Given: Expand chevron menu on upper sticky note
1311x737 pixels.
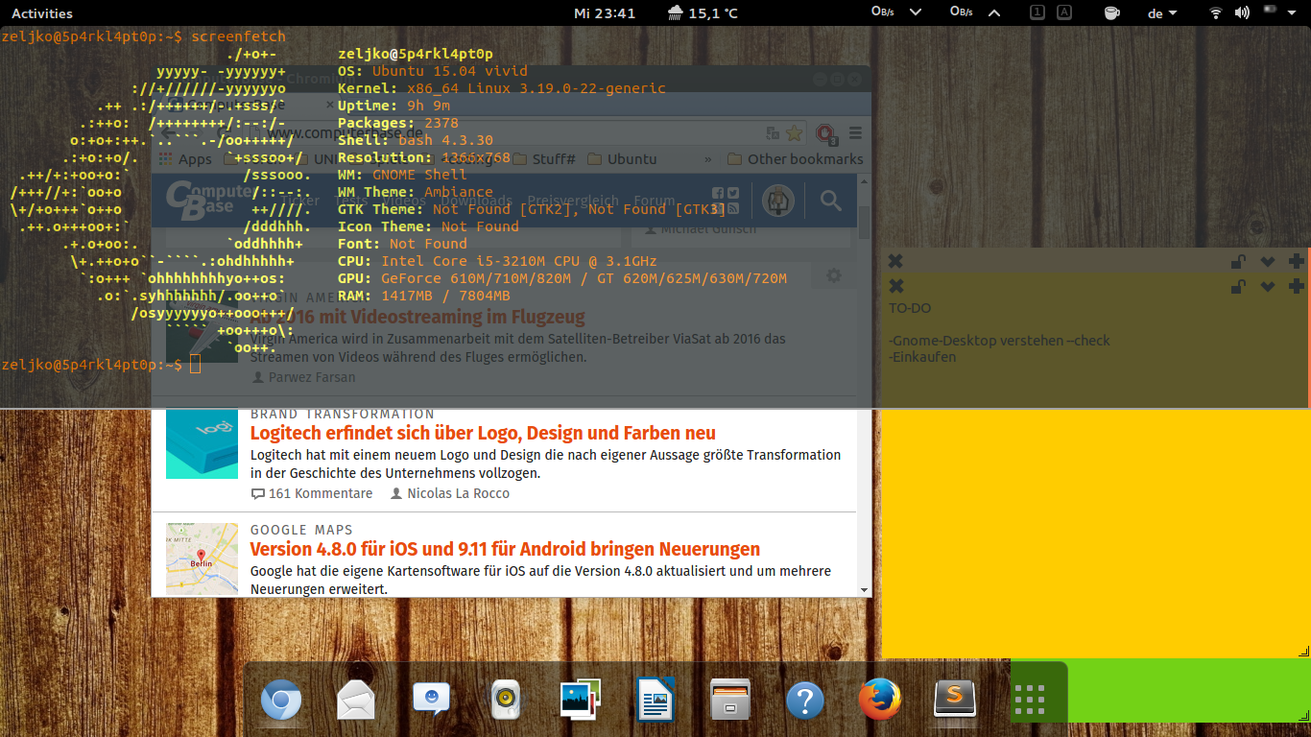Looking at the screenshot, I should click(x=1268, y=261).
